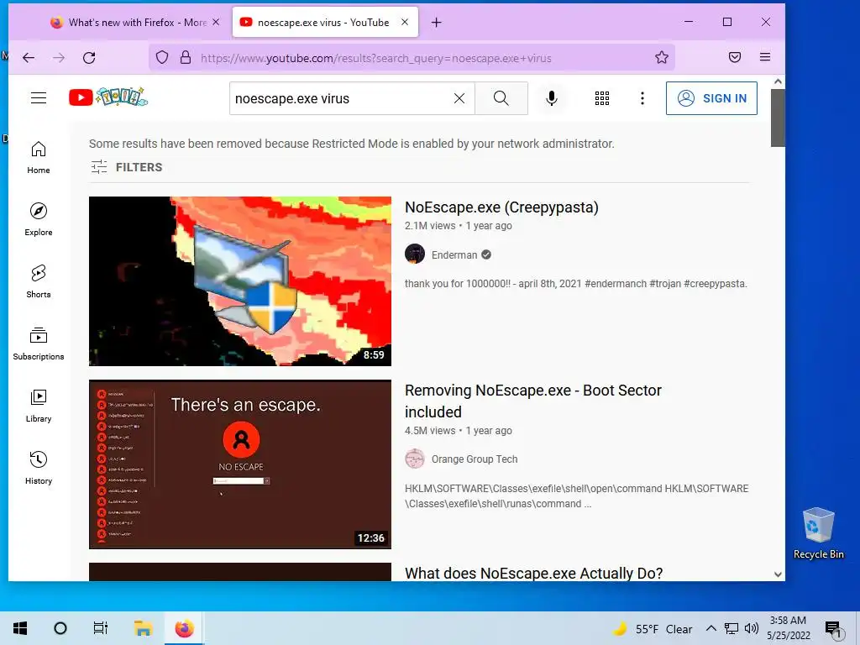Open Enderman channel avatar
The height and width of the screenshot is (645, 860).
[415, 254]
